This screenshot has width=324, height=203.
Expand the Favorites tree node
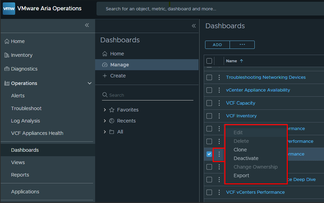tap(105, 110)
